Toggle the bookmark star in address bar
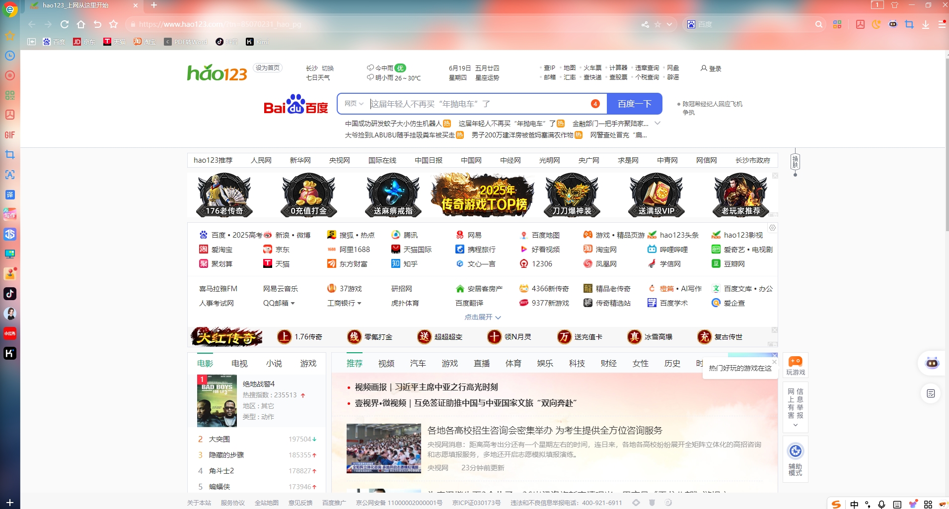The height and width of the screenshot is (509, 949). tap(658, 24)
